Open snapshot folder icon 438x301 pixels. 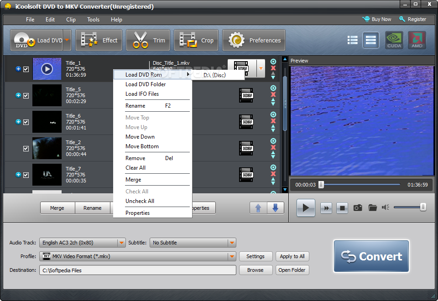pyautogui.click(x=373, y=208)
